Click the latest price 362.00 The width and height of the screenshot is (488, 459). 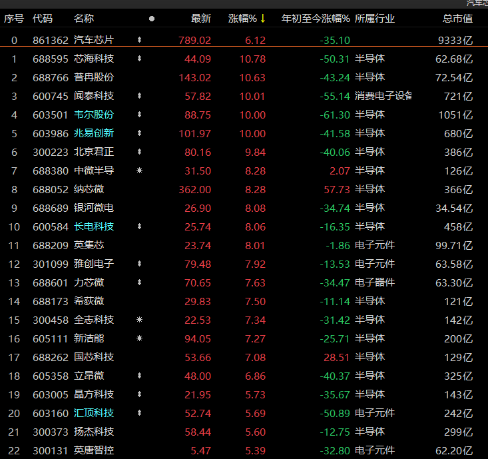(x=195, y=190)
